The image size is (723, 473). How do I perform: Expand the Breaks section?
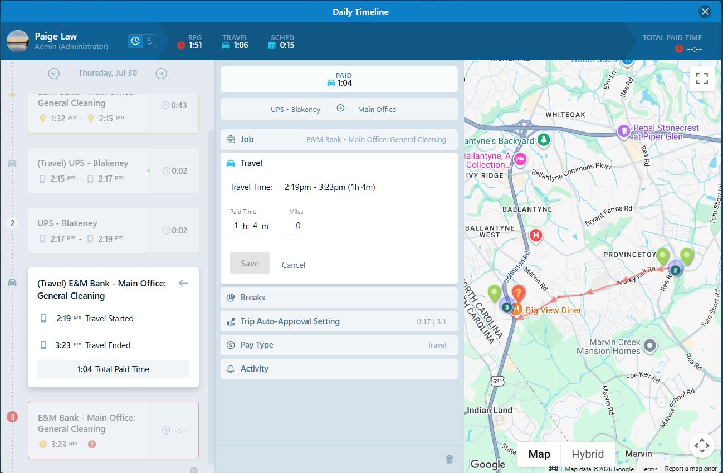tap(339, 298)
